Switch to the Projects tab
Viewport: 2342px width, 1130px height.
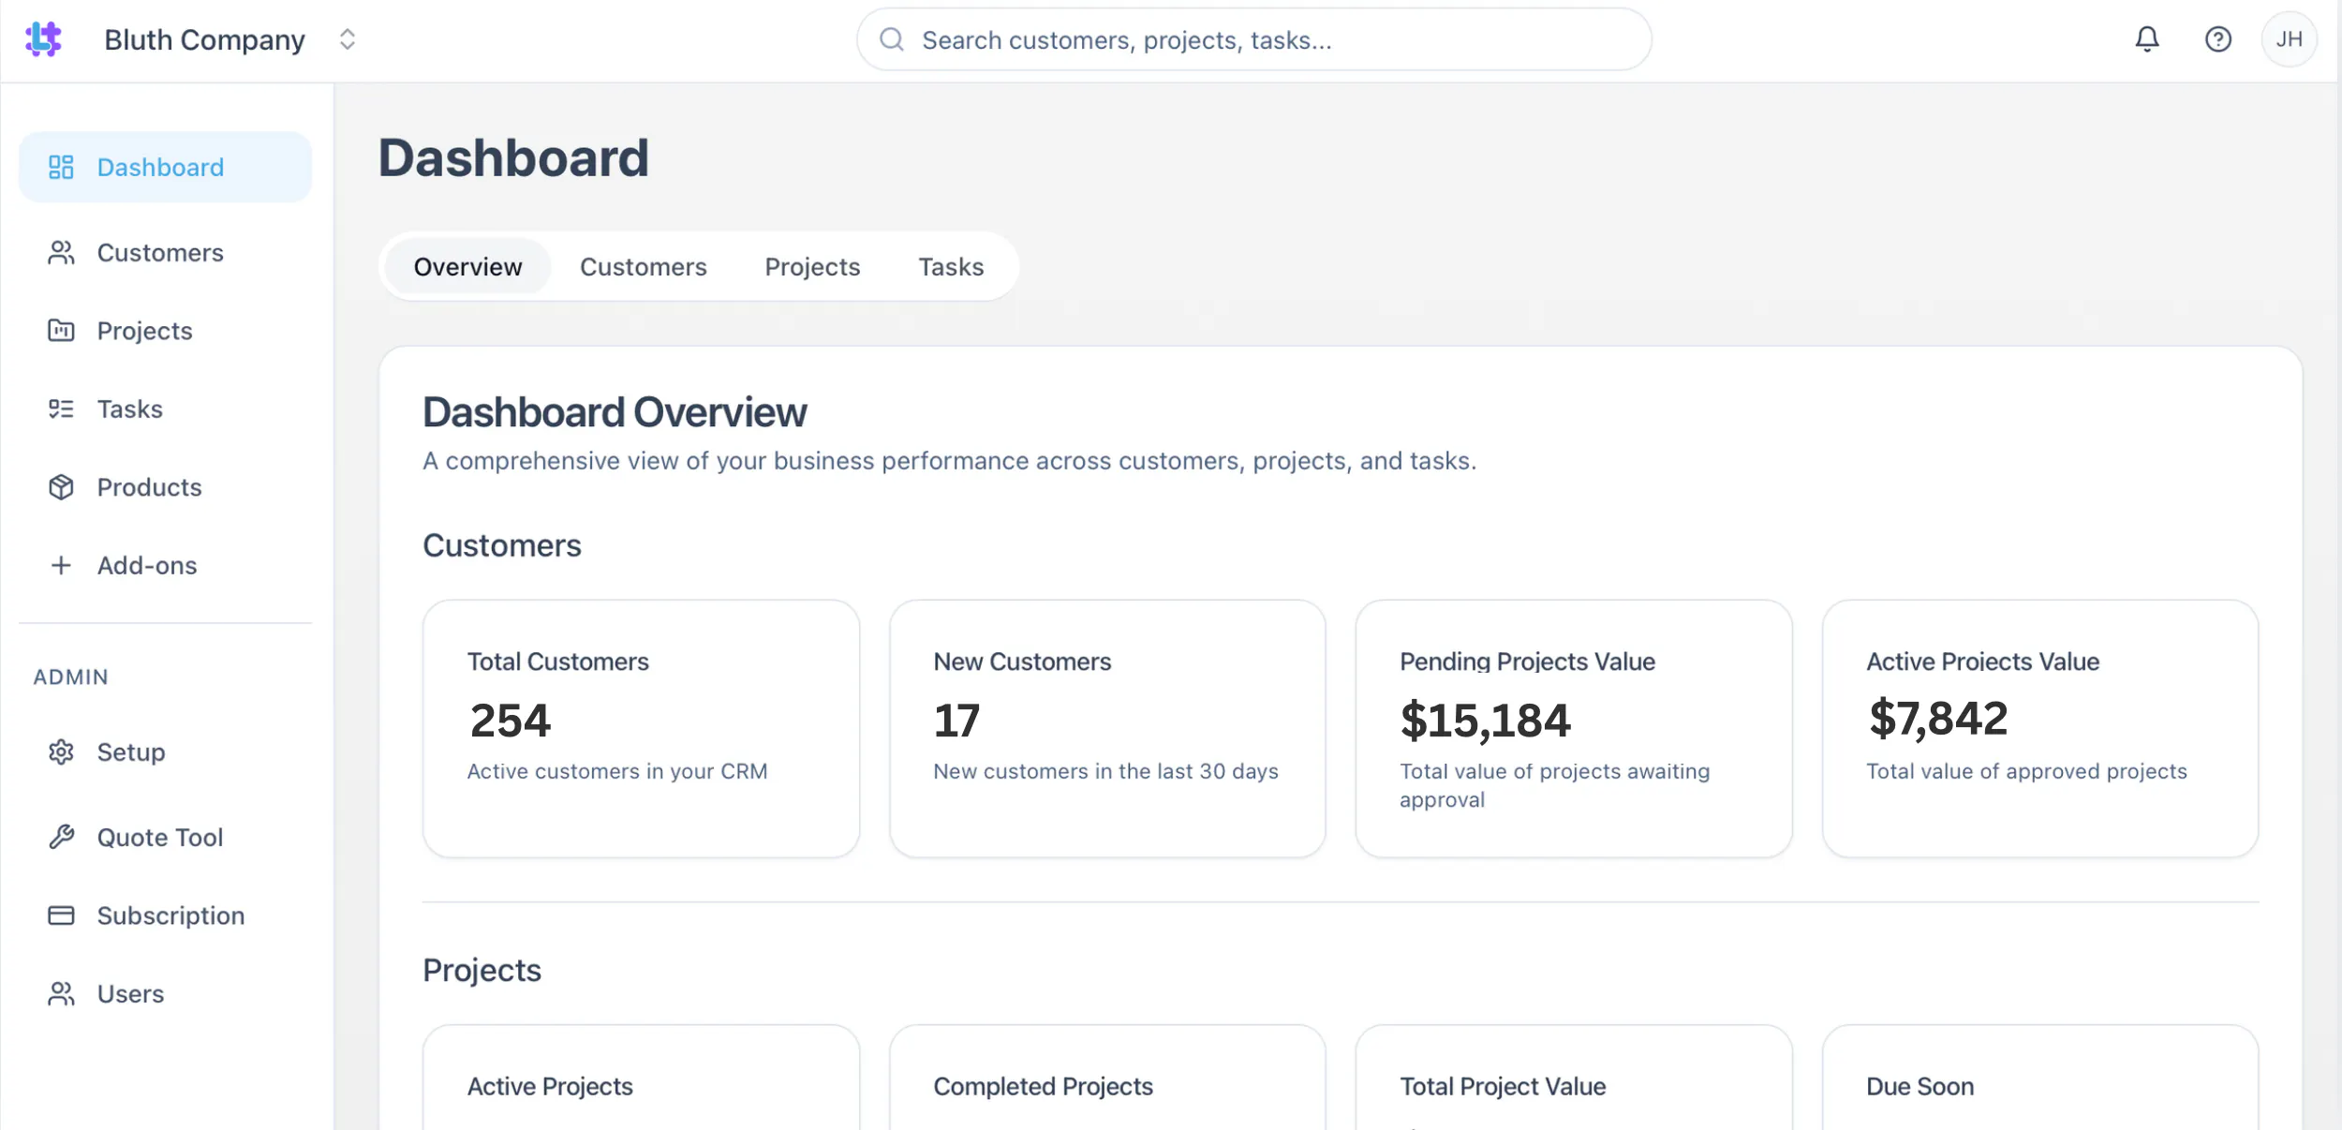812,267
